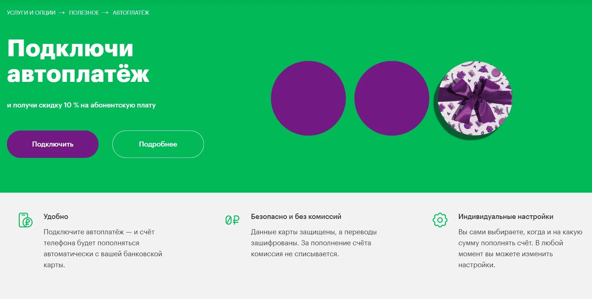
Task: Go to Услуги и опции breadcrumb
Action: pyautogui.click(x=31, y=12)
